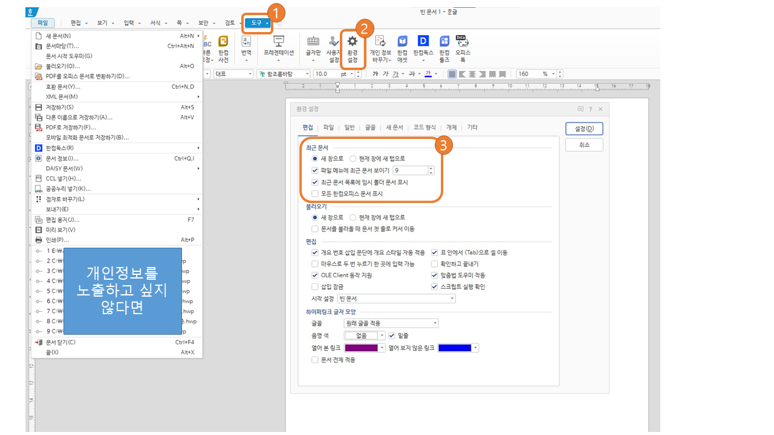Open the 보기 menu in the menu bar
Screen dimensions: 774x435
click(102, 22)
